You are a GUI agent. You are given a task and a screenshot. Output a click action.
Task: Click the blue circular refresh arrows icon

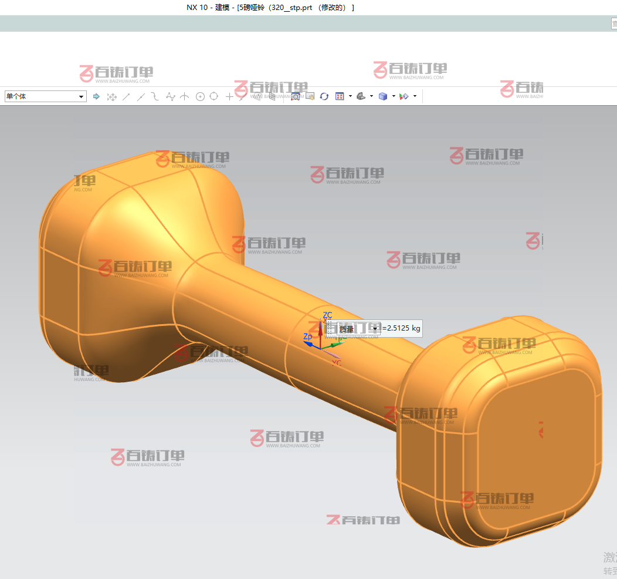click(324, 96)
